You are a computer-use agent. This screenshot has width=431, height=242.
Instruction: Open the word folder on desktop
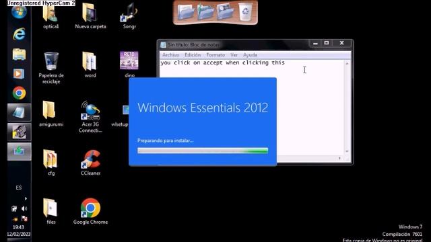[90, 65]
